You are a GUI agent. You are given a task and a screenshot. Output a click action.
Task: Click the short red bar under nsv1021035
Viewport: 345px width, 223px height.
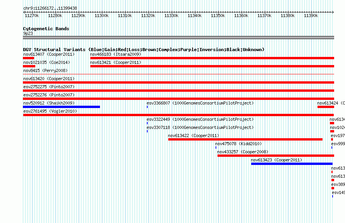click(x=29, y=66)
